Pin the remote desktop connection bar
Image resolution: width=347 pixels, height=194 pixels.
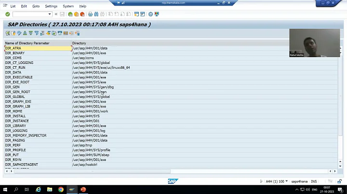click(119, 3)
